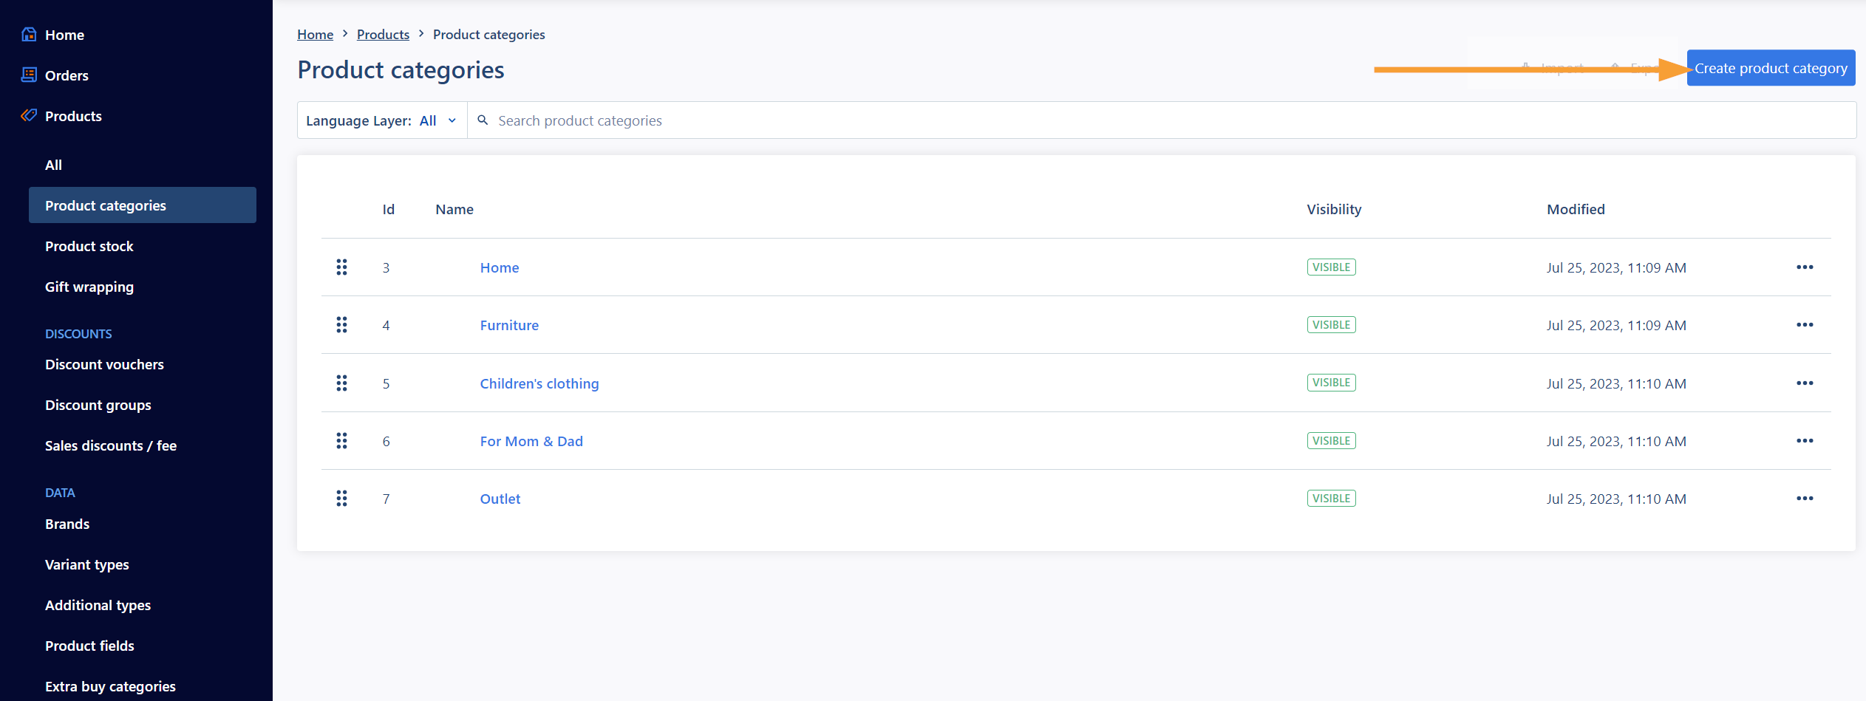Click the Id column header
Screen dimensions: 1866x701
tap(388, 209)
